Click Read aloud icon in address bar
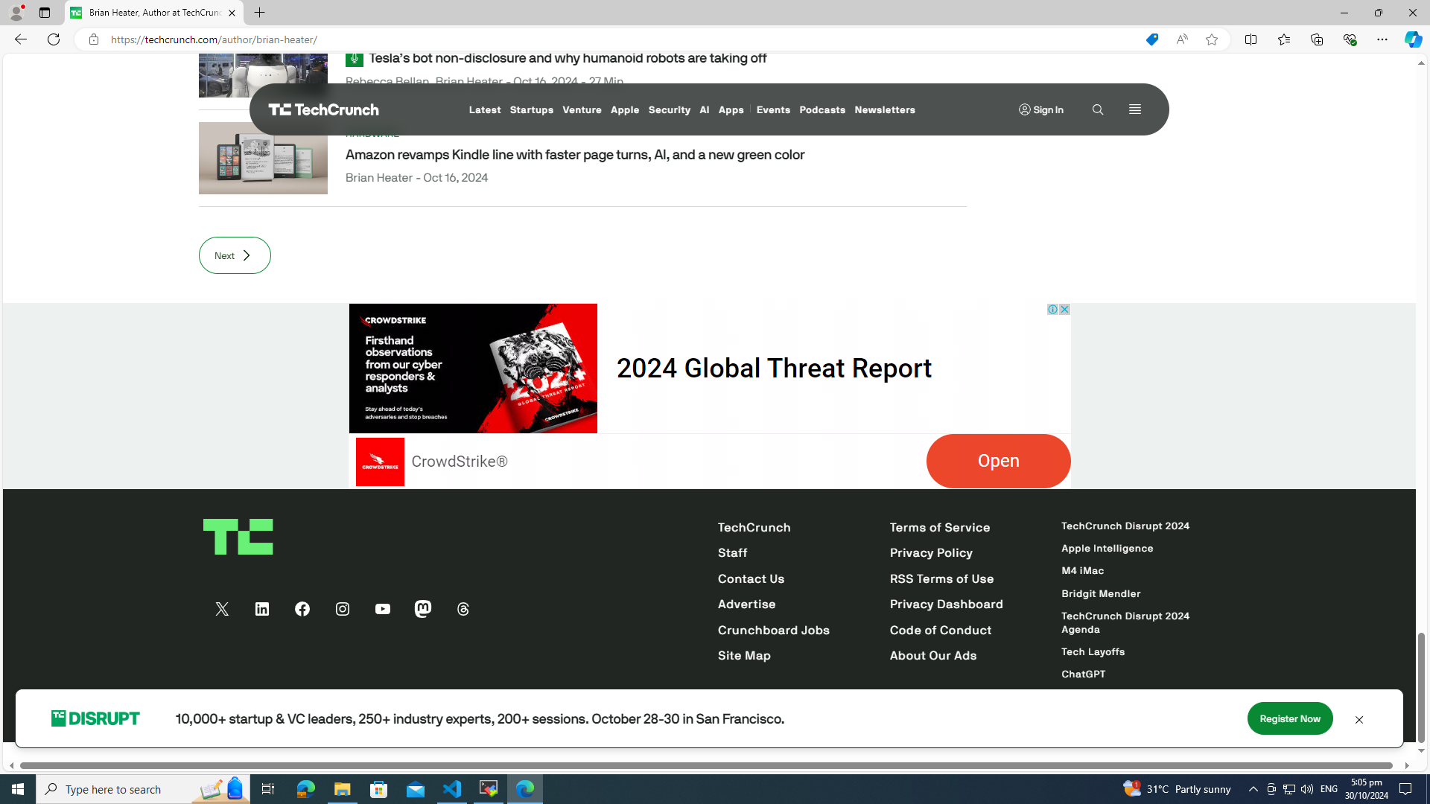Image resolution: width=1430 pixels, height=804 pixels. click(1182, 39)
